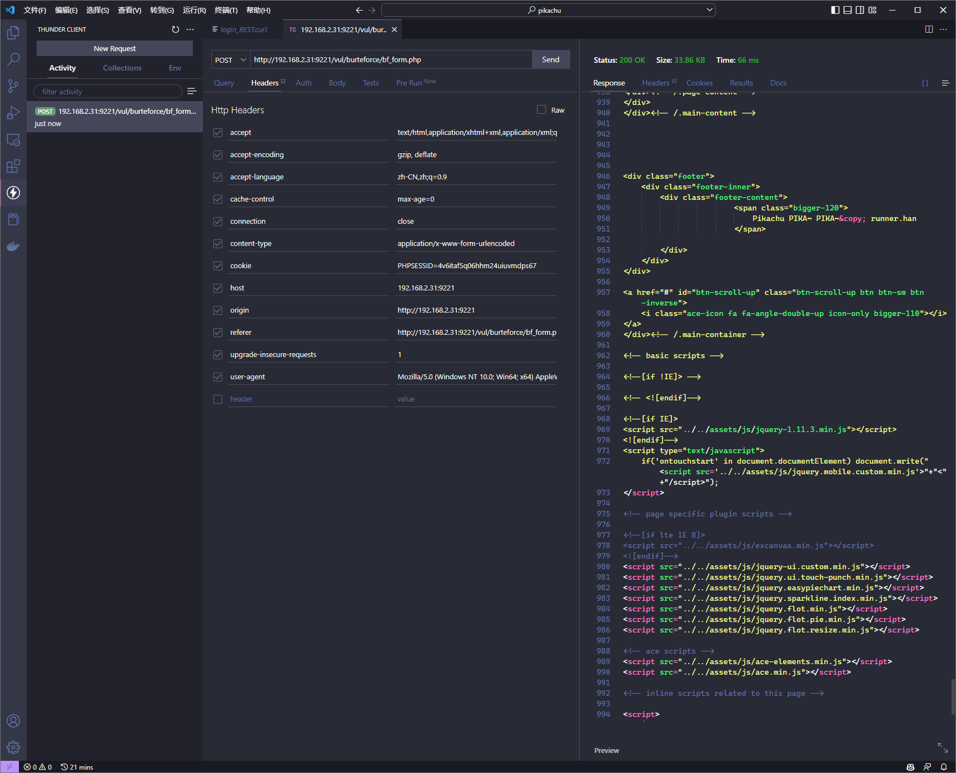Open the response Cookies tab
Image resolution: width=956 pixels, height=773 pixels.
click(699, 83)
